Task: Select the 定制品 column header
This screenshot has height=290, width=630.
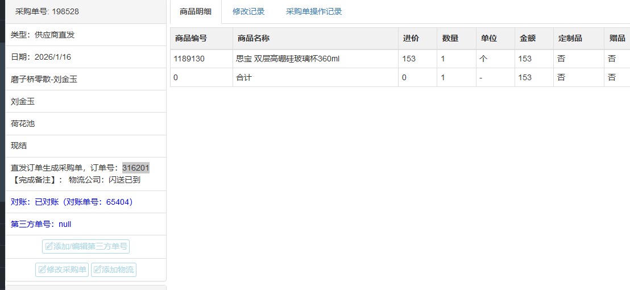Action: [570, 38]
